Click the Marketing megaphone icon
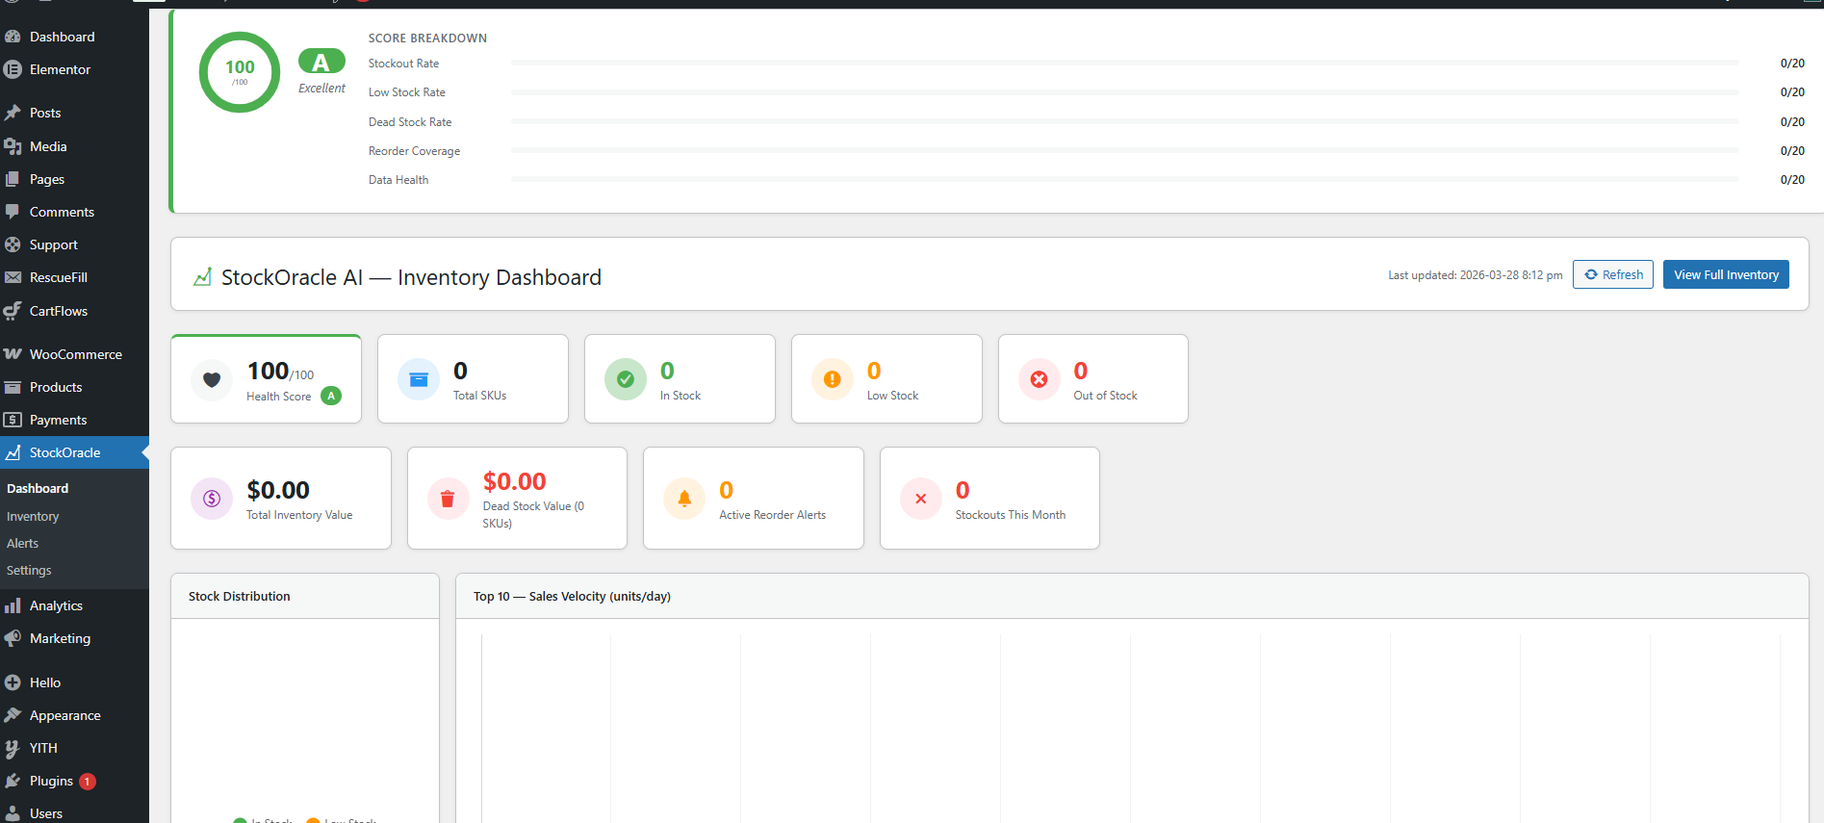The height and width of the screenshot is (823, 1824). [13, 638]
